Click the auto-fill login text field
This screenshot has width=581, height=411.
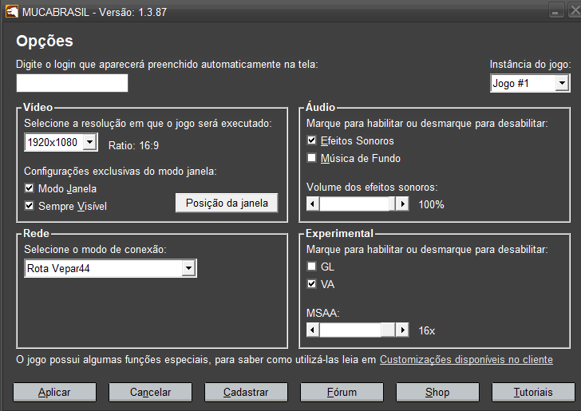pyautogui.click(x=72, y=83)
